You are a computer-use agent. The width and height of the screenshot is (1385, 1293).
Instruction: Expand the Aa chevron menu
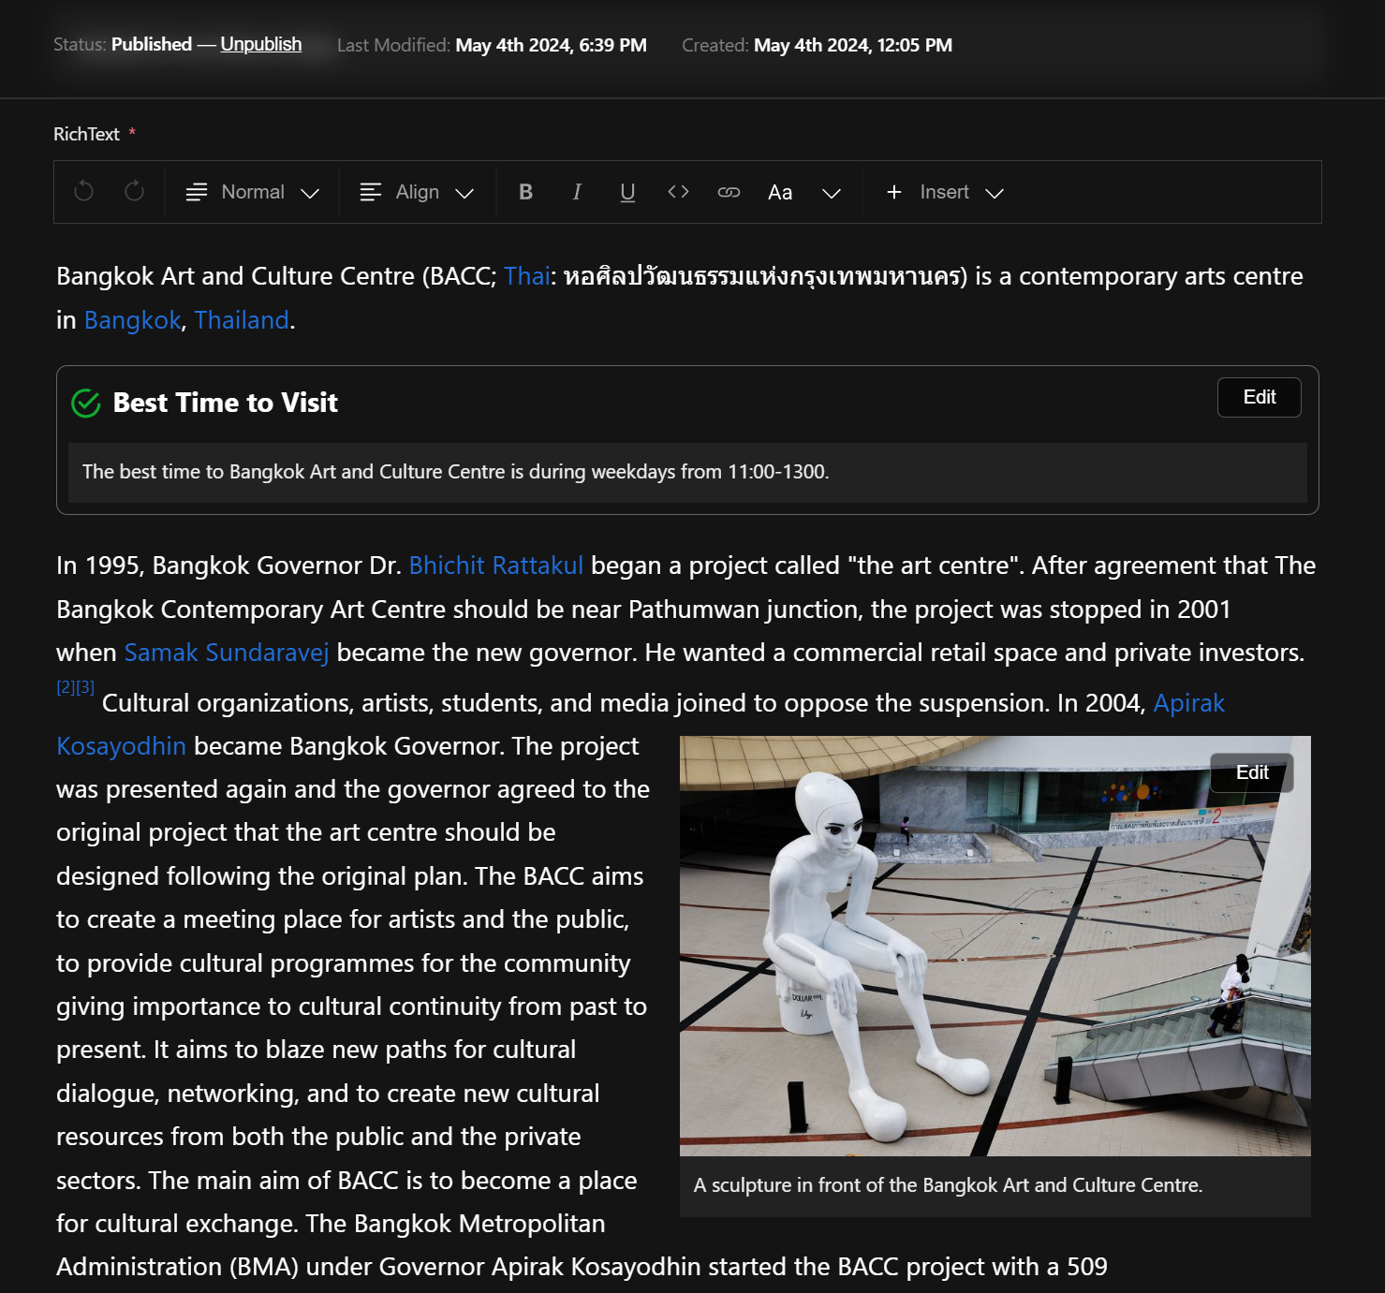[832, 192]
